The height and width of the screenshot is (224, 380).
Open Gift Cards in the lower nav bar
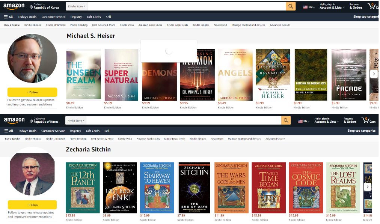(93, 131)
